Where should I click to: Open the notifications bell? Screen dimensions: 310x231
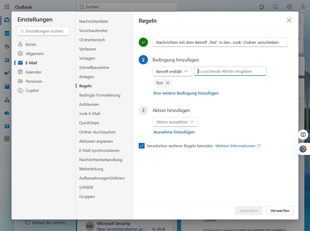pyautogui.click(x=275, y=7)
